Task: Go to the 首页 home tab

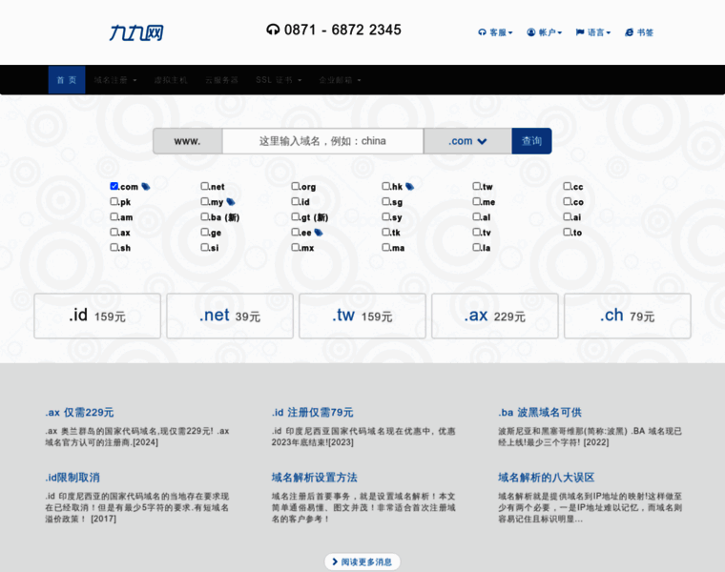Action: pyautogui.click(x=67, y=80)
